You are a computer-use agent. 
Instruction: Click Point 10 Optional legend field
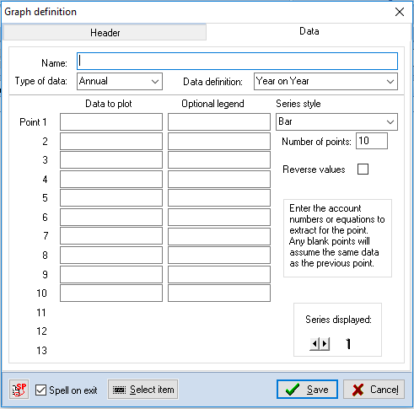219,293
